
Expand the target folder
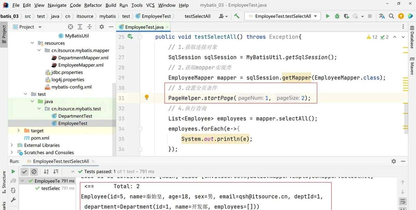coord(19,130)
